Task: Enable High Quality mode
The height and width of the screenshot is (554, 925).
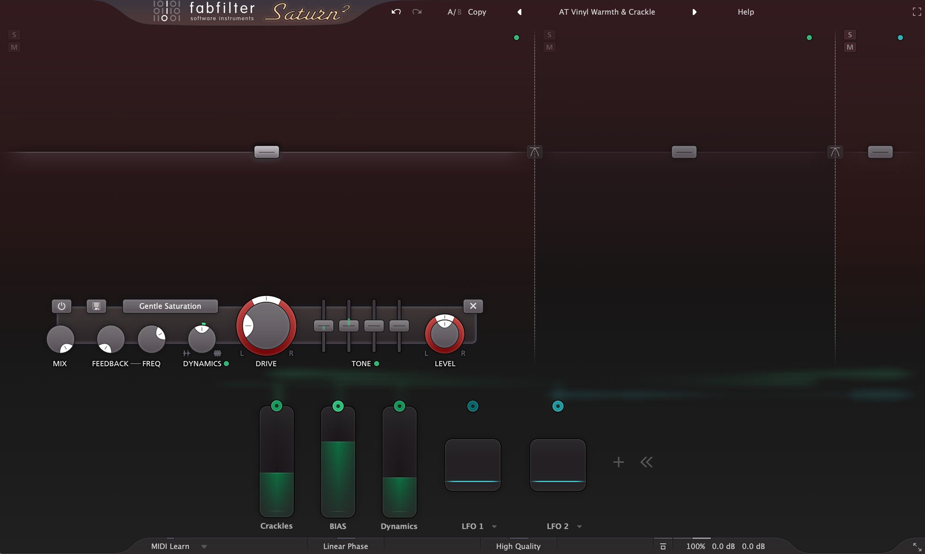Action: (x=518, y=546)
